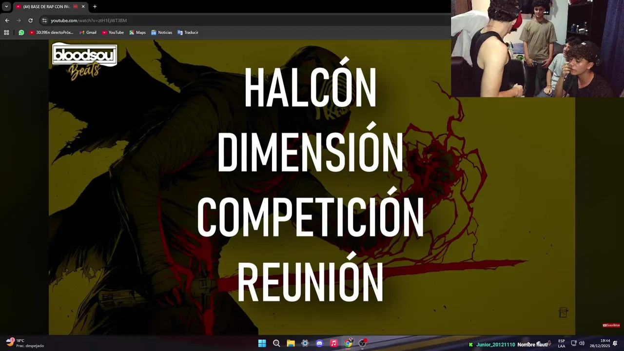Open the Traducir bookmark

click(x=188, y=33)
